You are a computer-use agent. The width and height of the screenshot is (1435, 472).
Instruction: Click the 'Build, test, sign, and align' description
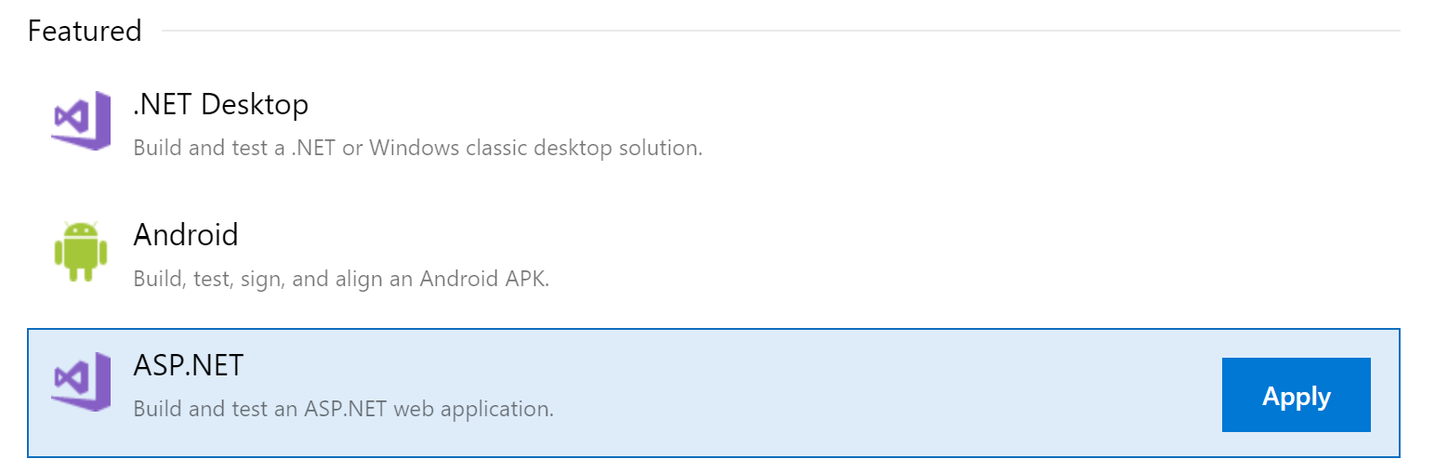click(341, 279)
